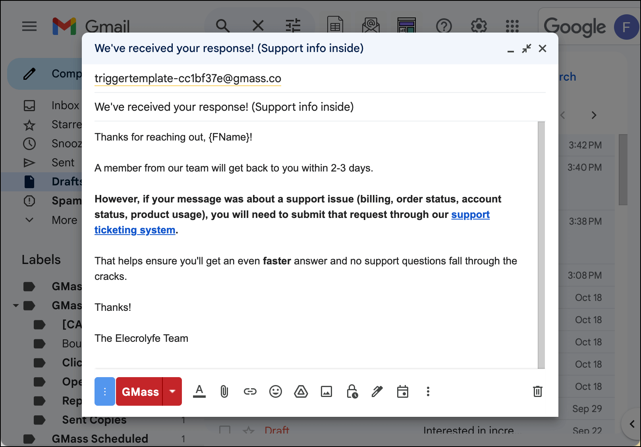Toggle confidential mode lock icon
Image resolution: width=641 pixels, height=447 pixels.
tap(352, 391)
